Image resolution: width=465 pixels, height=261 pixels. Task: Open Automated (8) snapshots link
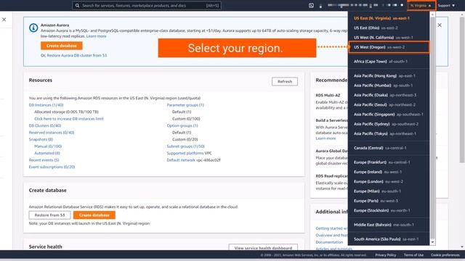pos(46,153)
